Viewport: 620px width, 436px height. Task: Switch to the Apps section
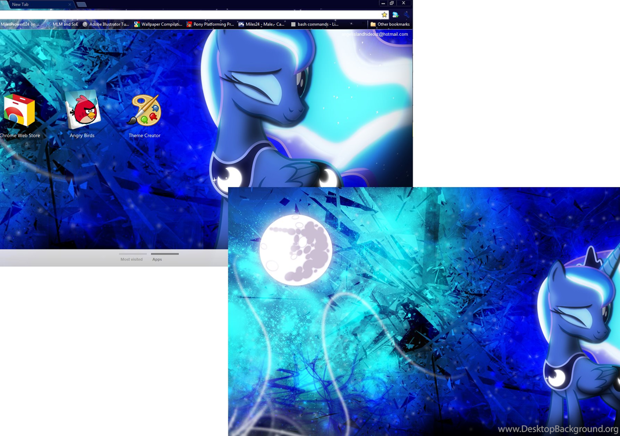(x=164, y=257)
